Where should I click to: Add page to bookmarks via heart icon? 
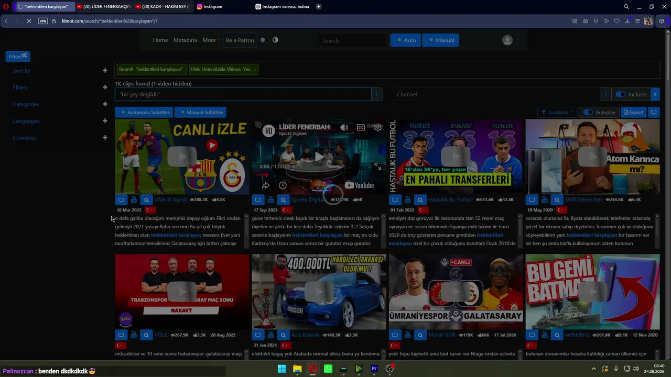tap(616, 21)
